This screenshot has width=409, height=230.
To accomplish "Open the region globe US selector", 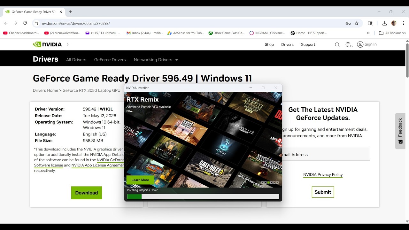I will (349, 45).
